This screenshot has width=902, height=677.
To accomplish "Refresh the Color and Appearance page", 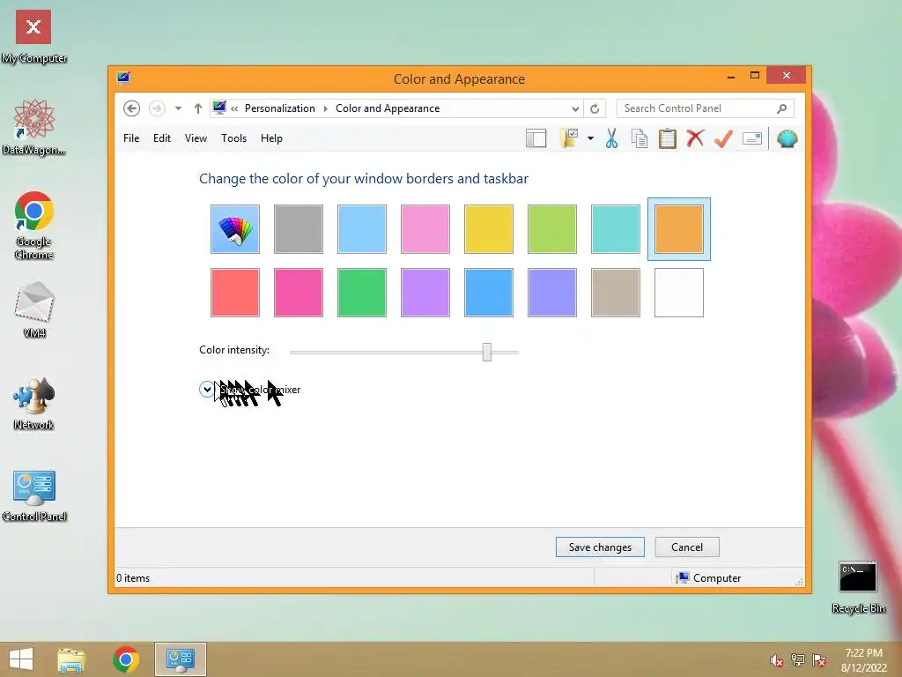I will pos(595,108).
